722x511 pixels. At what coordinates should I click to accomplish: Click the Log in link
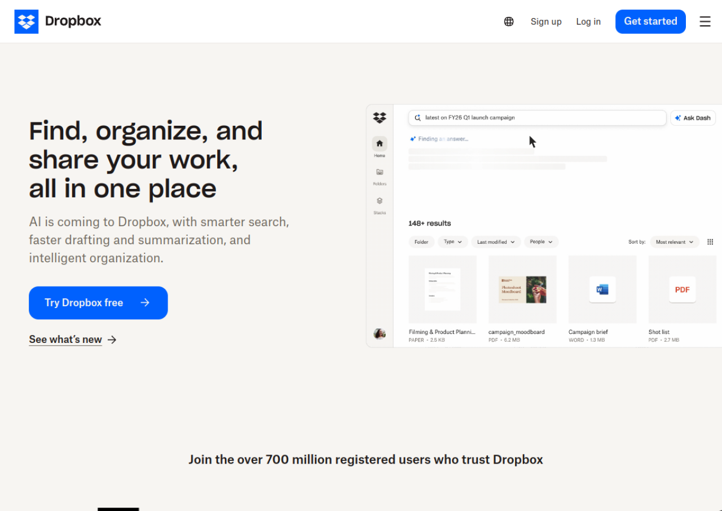click(x=588, y=21)
